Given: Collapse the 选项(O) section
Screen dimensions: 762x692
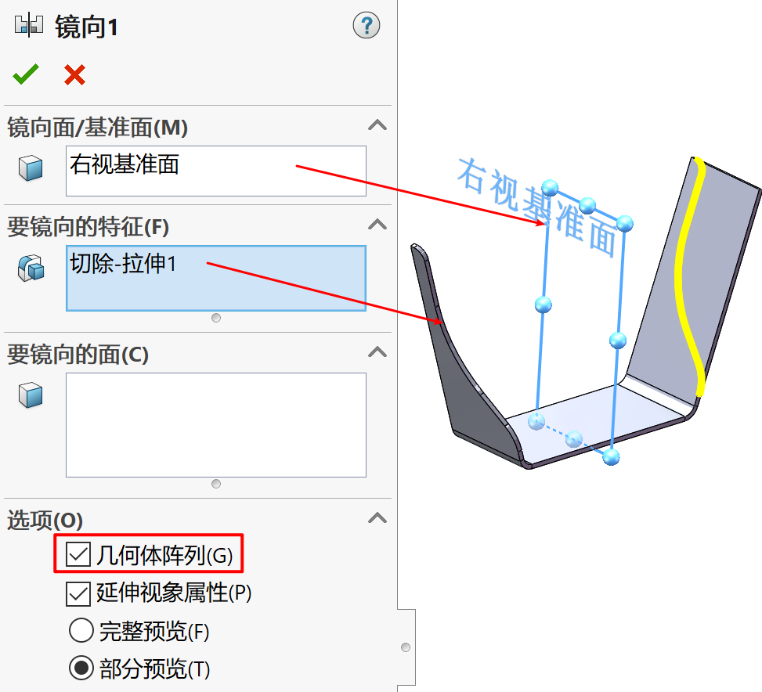Looking at the screenshot, I should point(377,518).
